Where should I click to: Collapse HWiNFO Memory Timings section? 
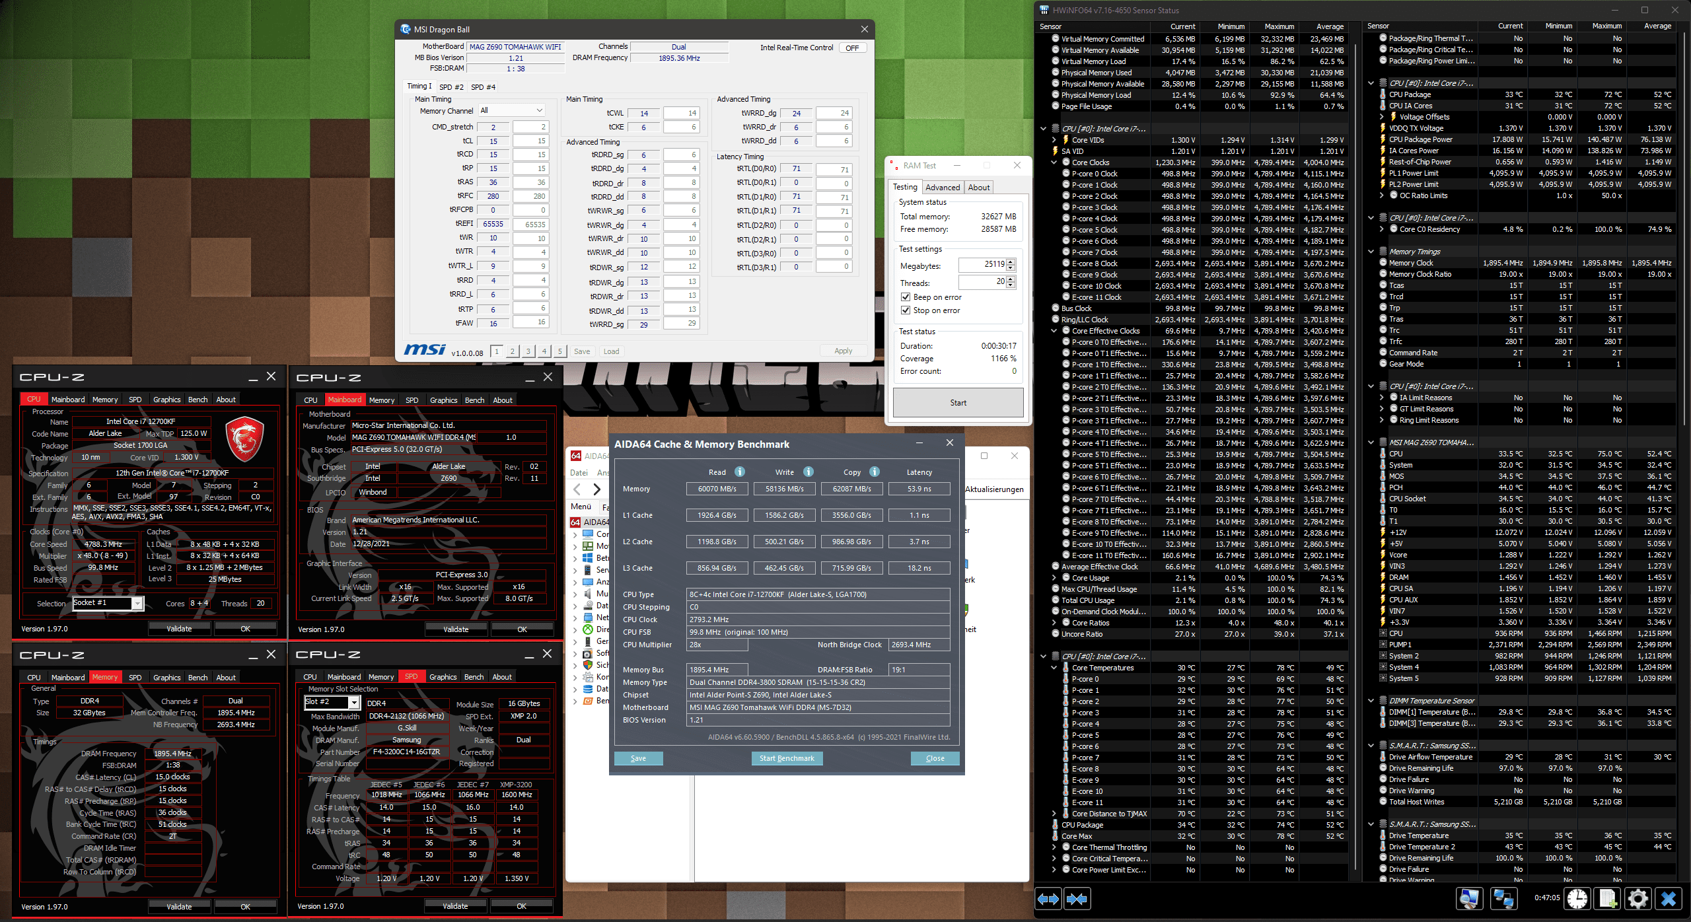tap(1371, 252)
